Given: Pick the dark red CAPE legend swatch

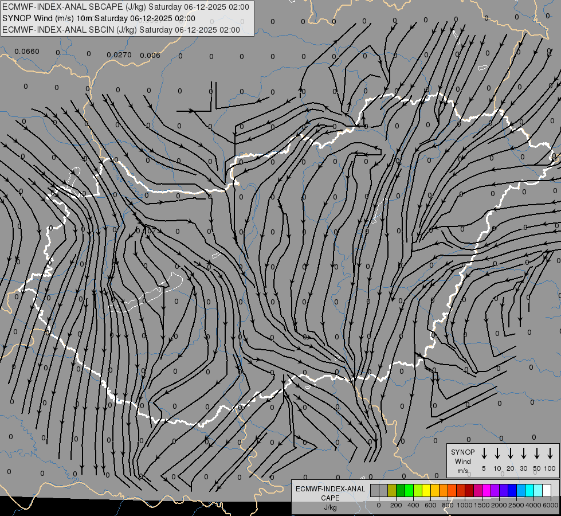Looking at the screenshot, I should pyautogui.click(x=470, y=491).
